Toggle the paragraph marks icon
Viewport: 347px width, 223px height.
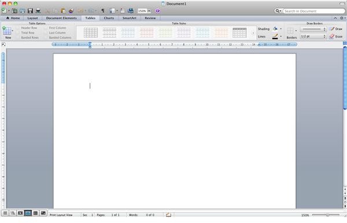coord(103,10)
